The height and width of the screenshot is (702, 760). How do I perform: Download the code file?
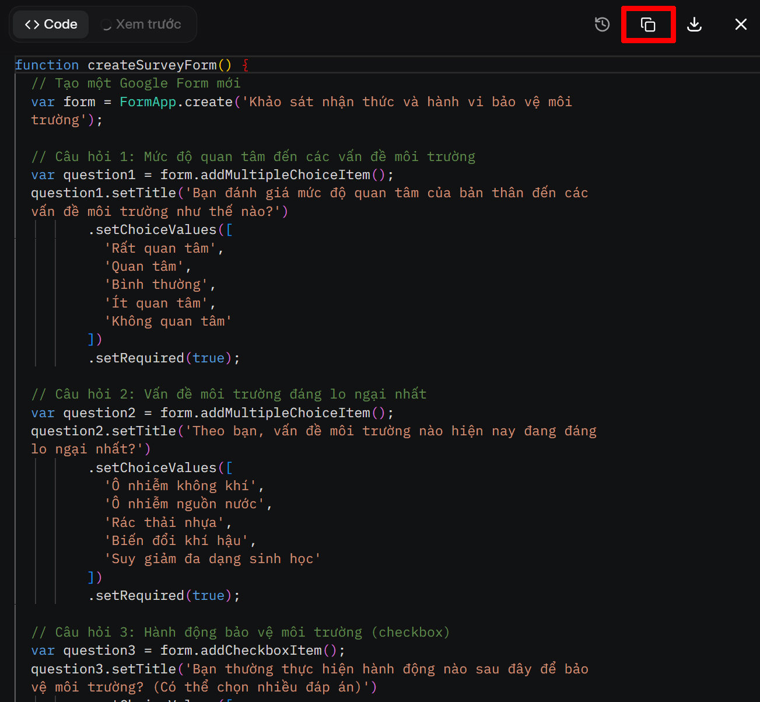tap(694, 25)
